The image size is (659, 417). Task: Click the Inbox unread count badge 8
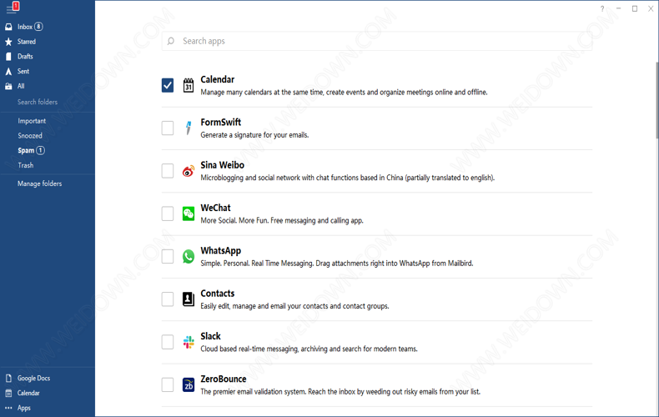click(x=38, y=27)
